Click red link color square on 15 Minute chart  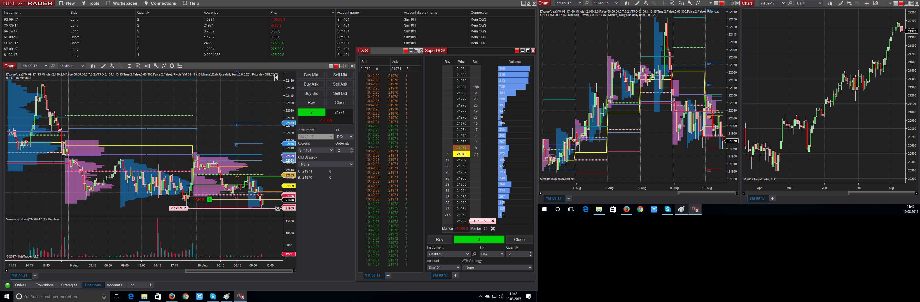336,66
